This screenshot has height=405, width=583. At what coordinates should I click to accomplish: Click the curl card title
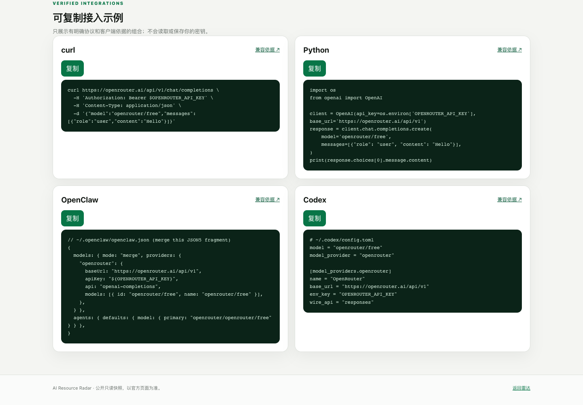click(x=68, y=50)
